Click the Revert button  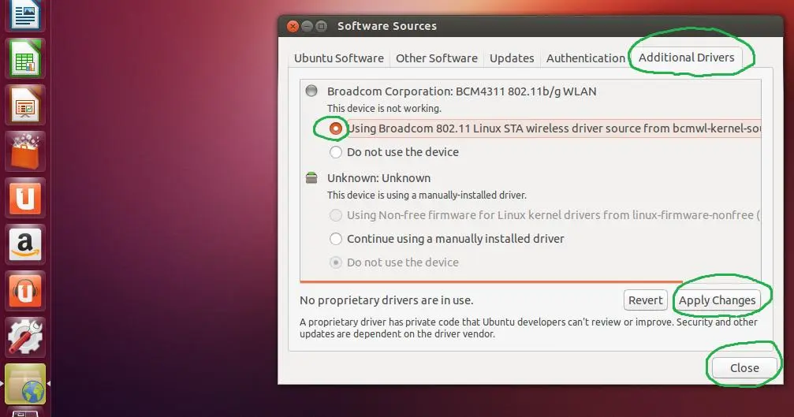(x=646, y=300)
